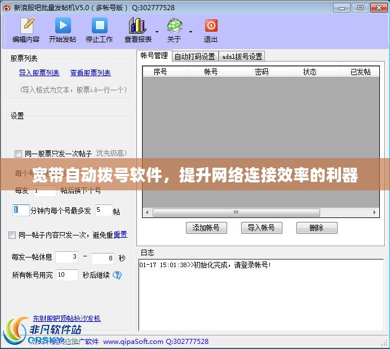Click the 查看股票列表 link

pyautogui.click(x=91, y=73)
